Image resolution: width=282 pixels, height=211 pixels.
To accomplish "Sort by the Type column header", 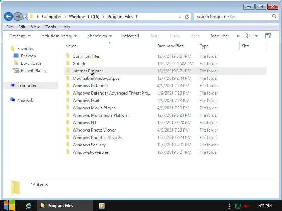I will point(204,46).
